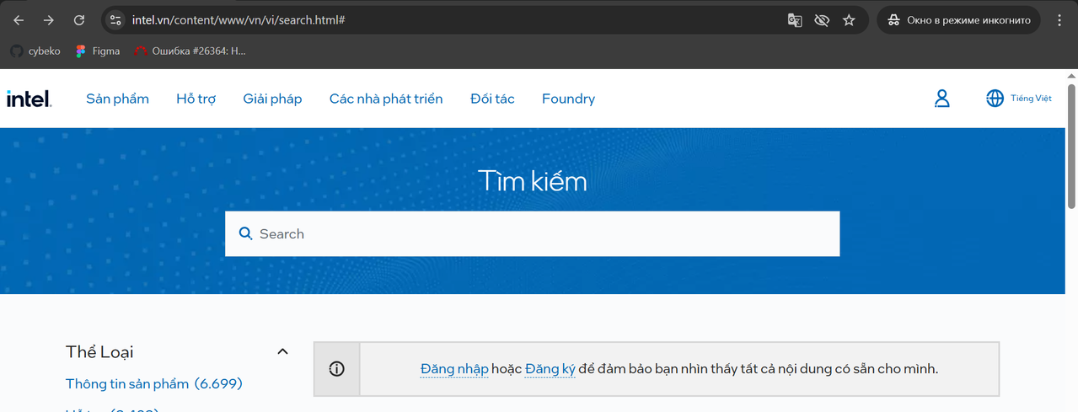1078x412 pixels.
Task: Bookmark this page with the star icon
Action: (x=849, y=20)
